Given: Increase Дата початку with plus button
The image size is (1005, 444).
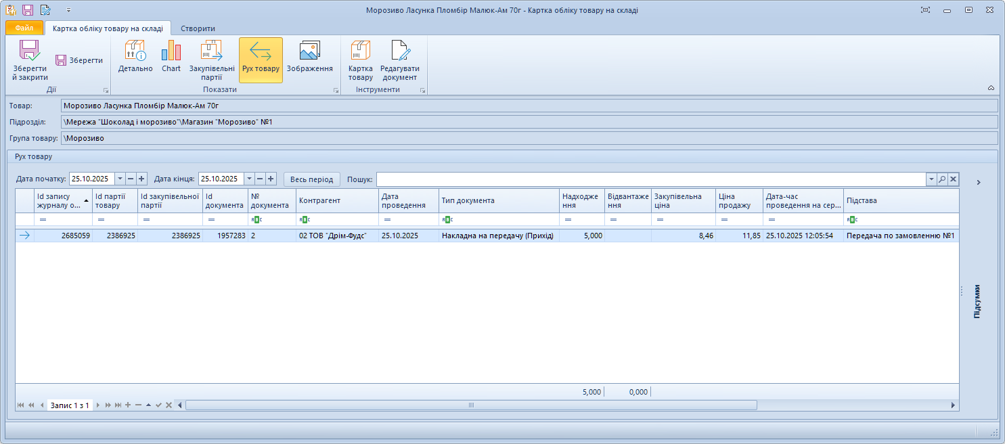Looking at the screenshot, I should click(141, 179).
